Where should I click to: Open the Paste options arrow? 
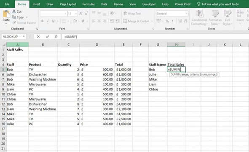(x=6, y=24)
